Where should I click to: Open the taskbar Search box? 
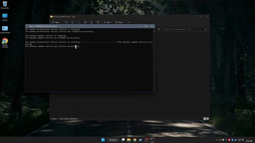pyautogui.click(x=113, y=140)
